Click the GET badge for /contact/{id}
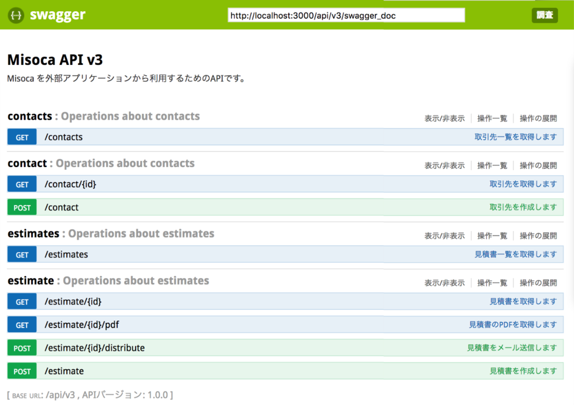This screenshot has width=574, height=405. pos(22,184)
